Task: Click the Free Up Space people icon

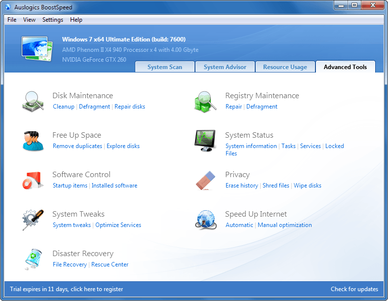Action: coord(34,140)
